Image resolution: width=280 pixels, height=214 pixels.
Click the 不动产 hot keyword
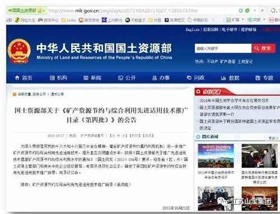coord(212,61)
